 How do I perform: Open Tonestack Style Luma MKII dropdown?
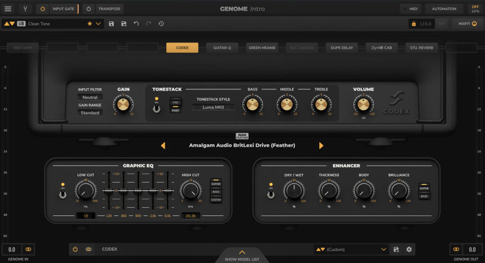click(x=213, y=107)
